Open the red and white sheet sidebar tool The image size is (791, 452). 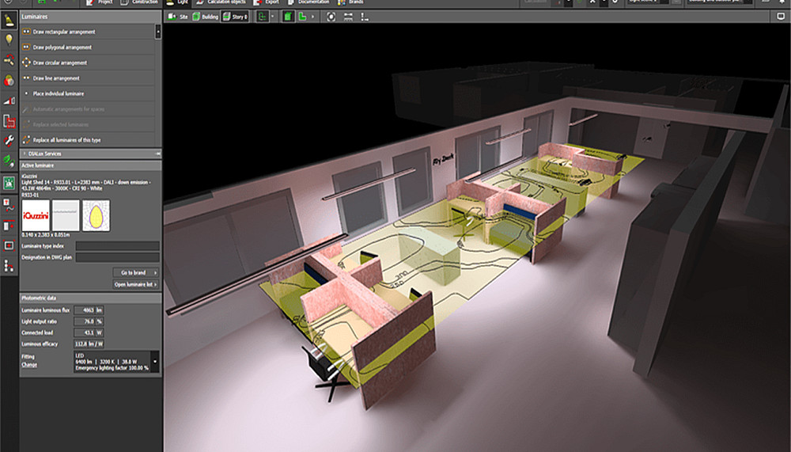[9, 121]
